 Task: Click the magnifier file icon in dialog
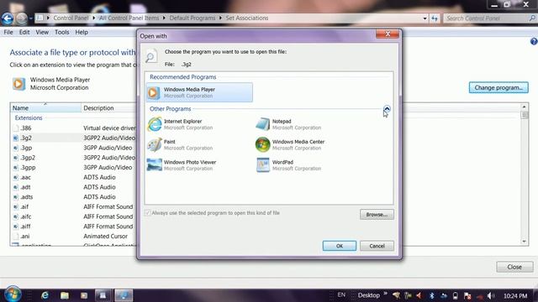pos(151,56)
